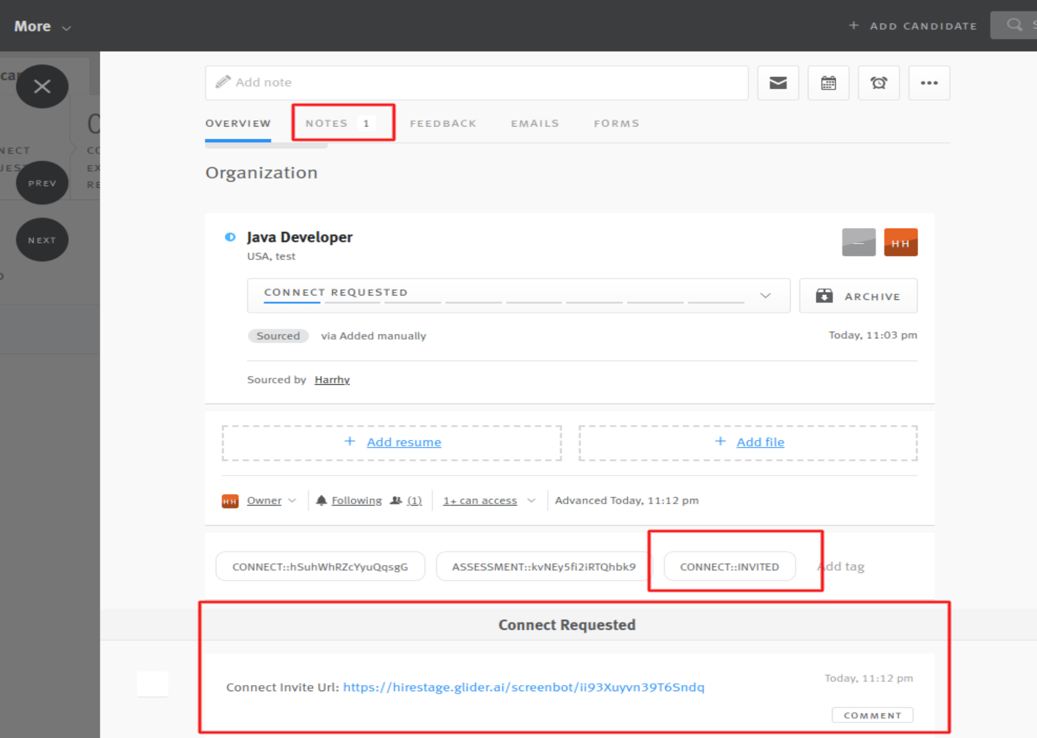1037x738 pixels.
Task: Switch to the Feedback tab
Action: click(443, 123)
